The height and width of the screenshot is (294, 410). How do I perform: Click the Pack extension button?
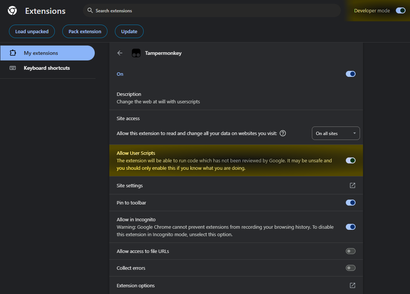point(85,31)
